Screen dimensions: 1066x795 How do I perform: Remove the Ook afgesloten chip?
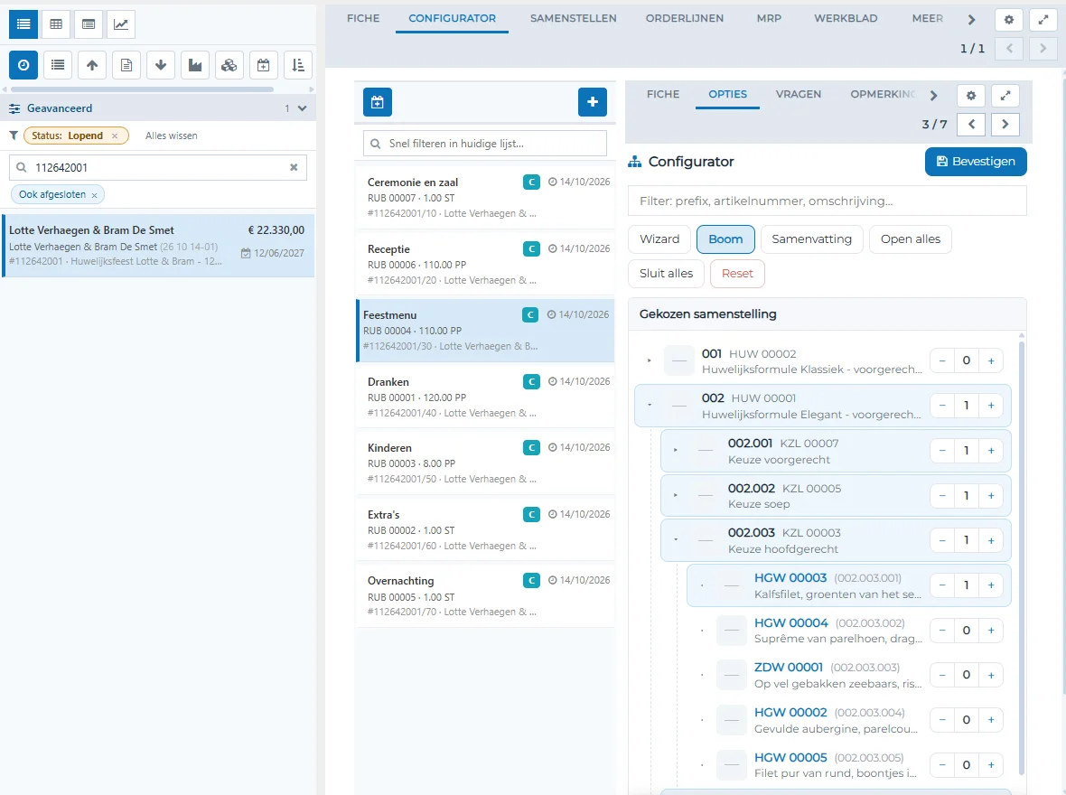click(95, 195)
